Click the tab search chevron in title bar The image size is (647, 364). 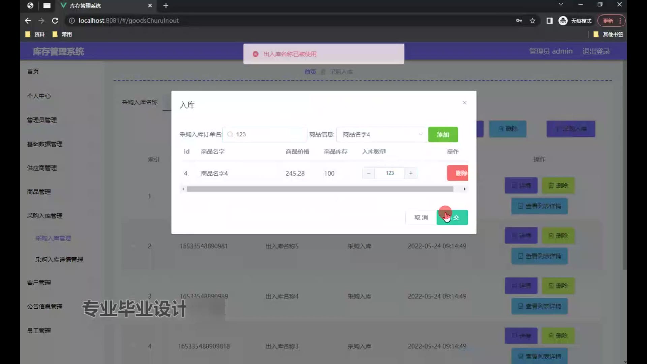coord(561,5)
